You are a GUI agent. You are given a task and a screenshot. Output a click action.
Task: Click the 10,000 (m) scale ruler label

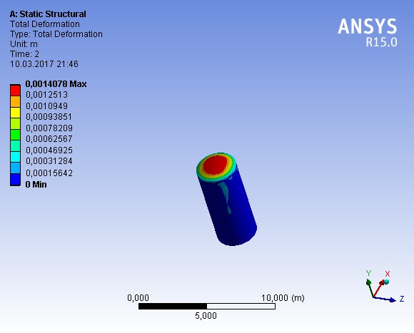283,298
